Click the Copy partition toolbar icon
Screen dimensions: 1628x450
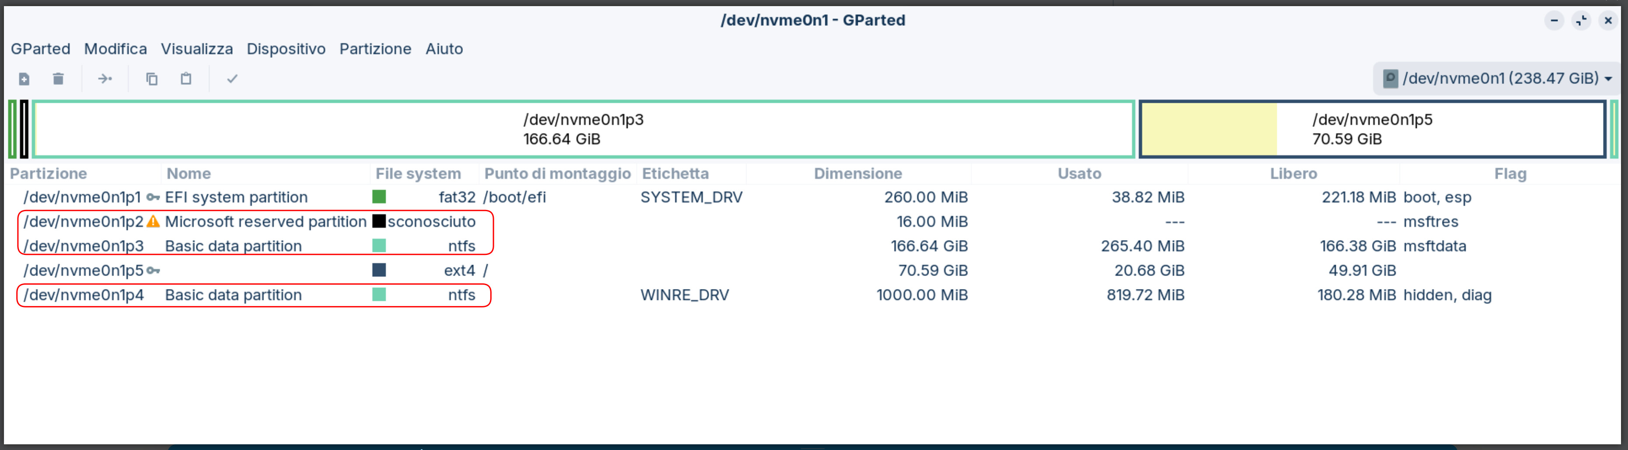[152, 79]
